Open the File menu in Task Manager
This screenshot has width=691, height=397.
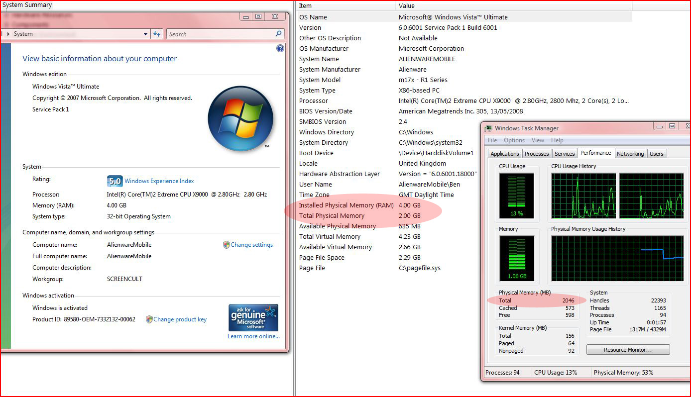[x=492, y=140]
